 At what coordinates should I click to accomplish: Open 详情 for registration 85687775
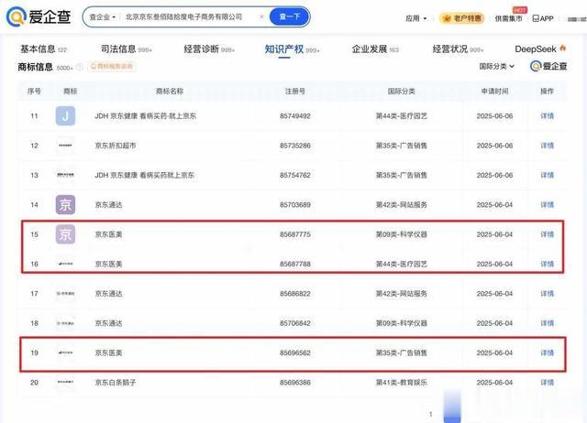[547, 234]
